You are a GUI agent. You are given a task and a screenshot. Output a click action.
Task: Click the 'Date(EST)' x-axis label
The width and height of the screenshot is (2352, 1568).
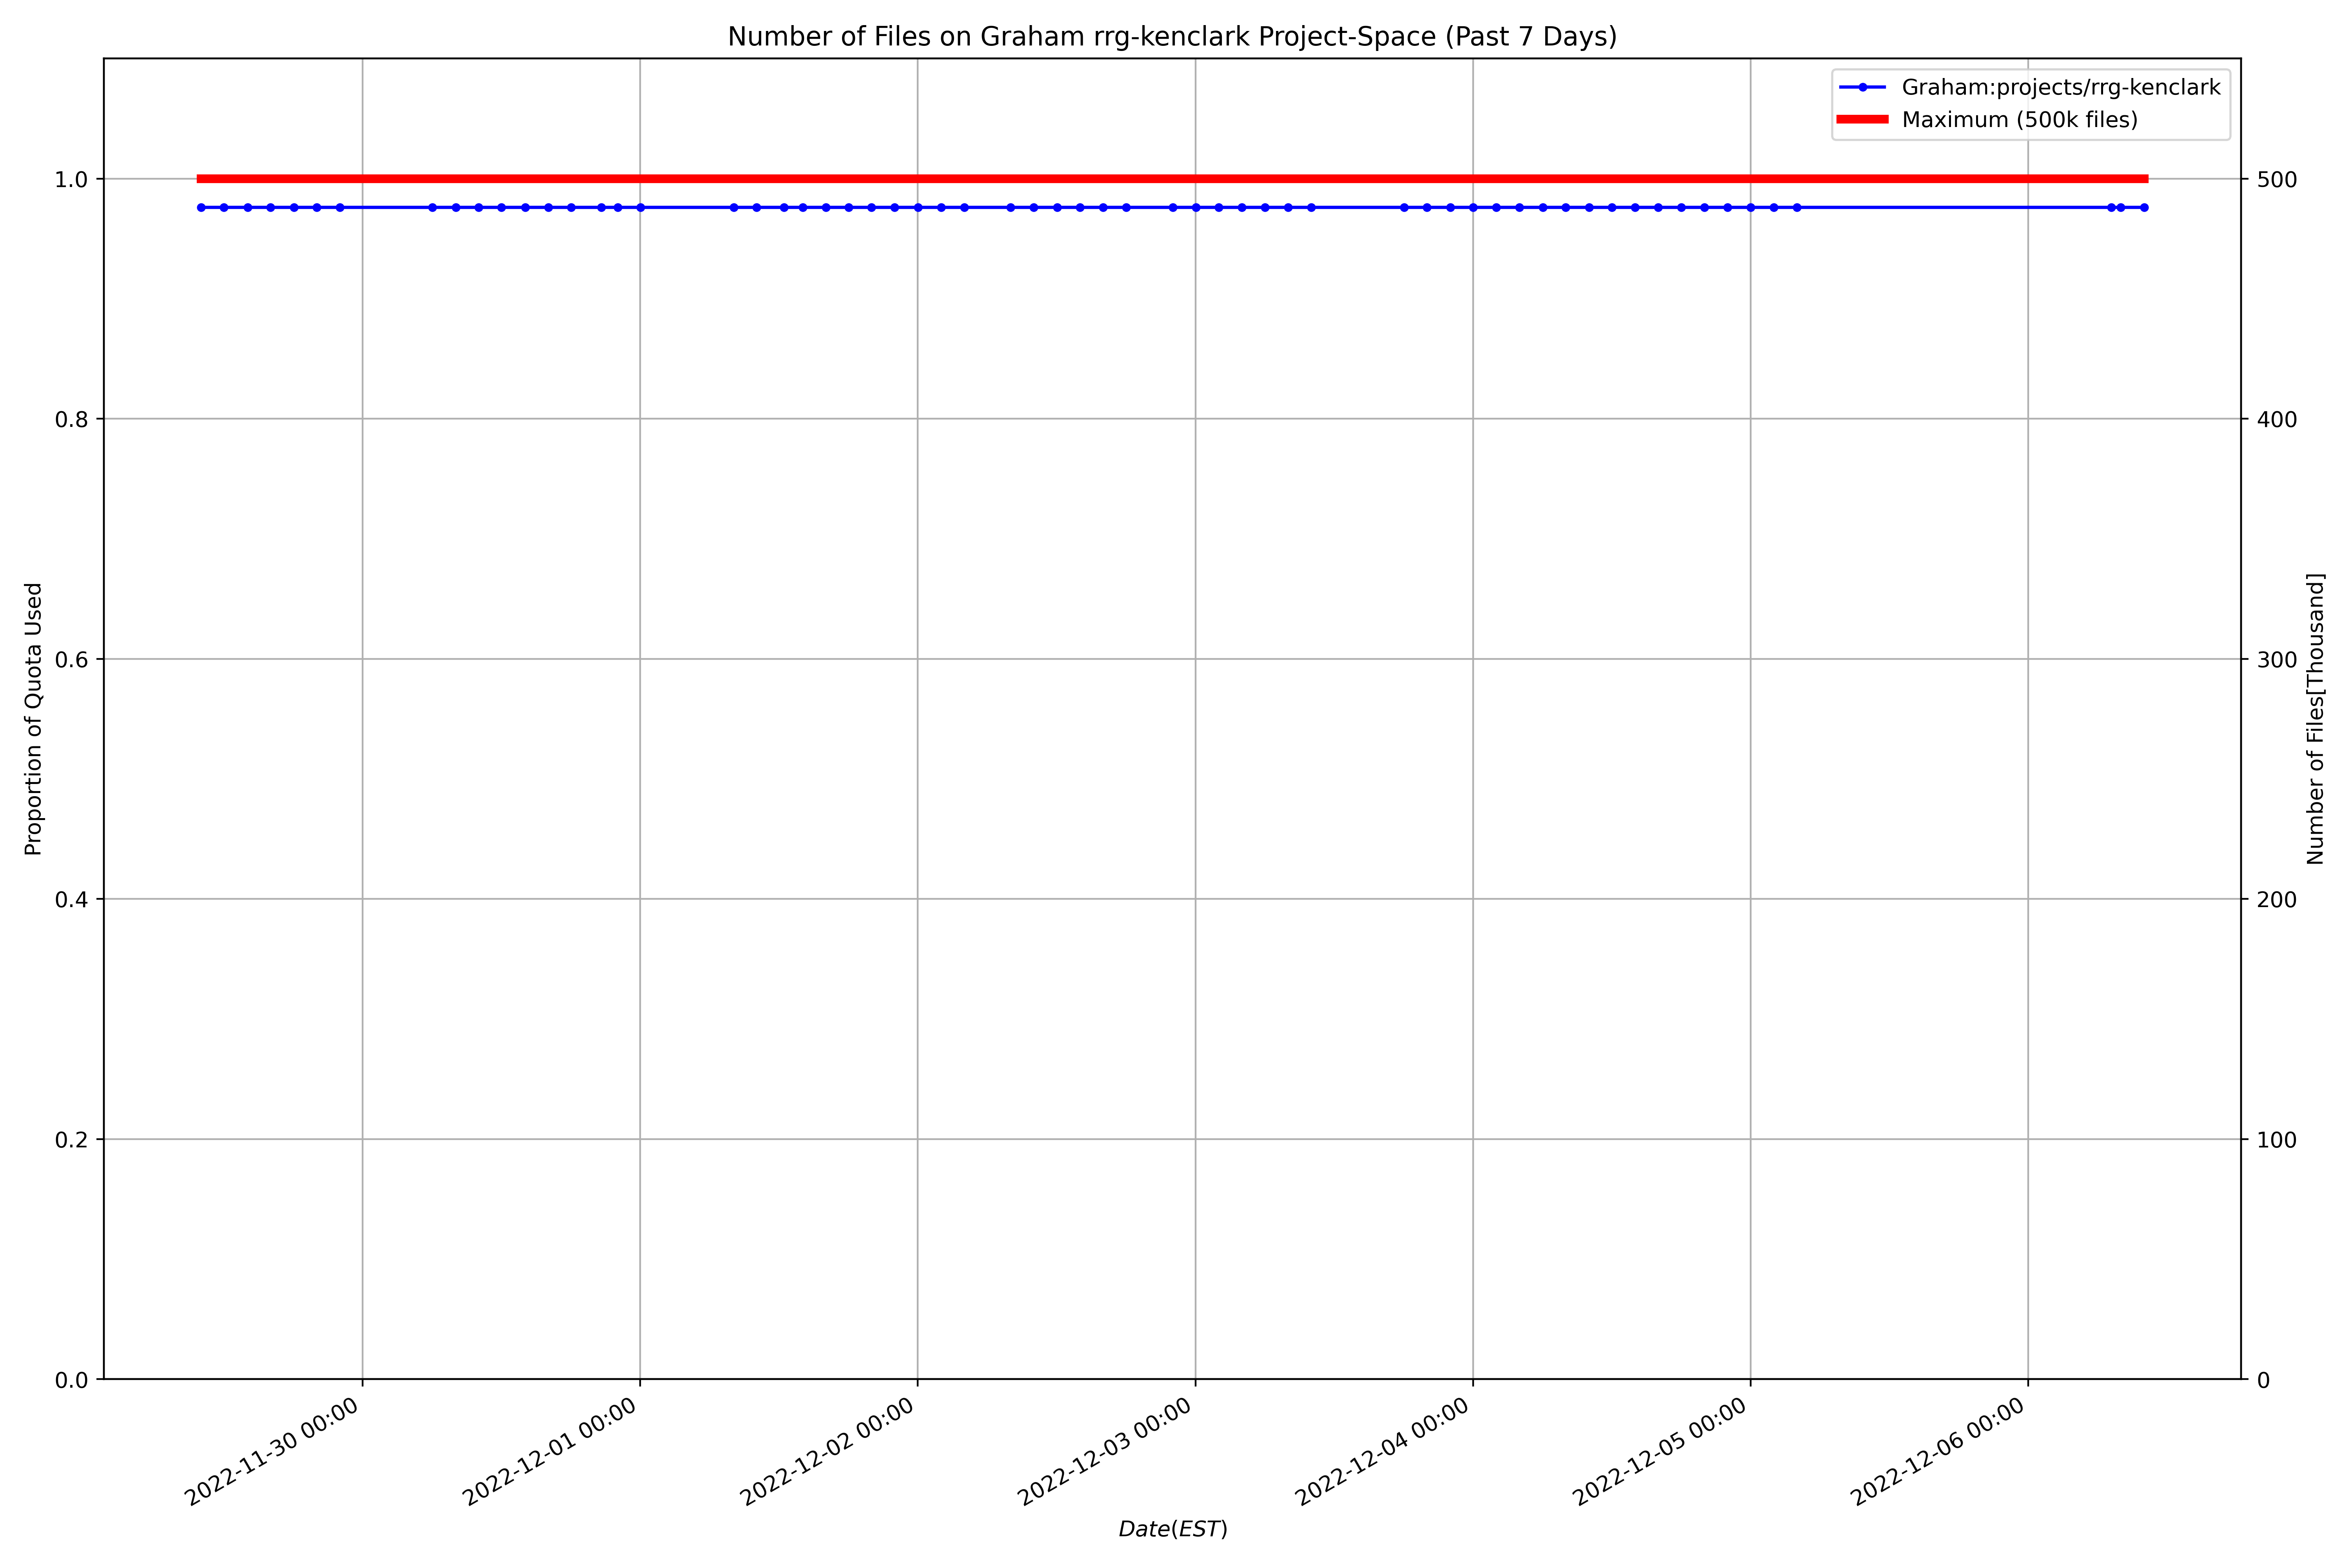[x=1173, y=1529]
